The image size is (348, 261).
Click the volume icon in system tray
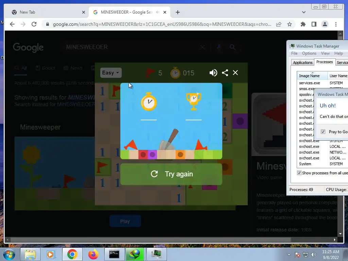314,255
